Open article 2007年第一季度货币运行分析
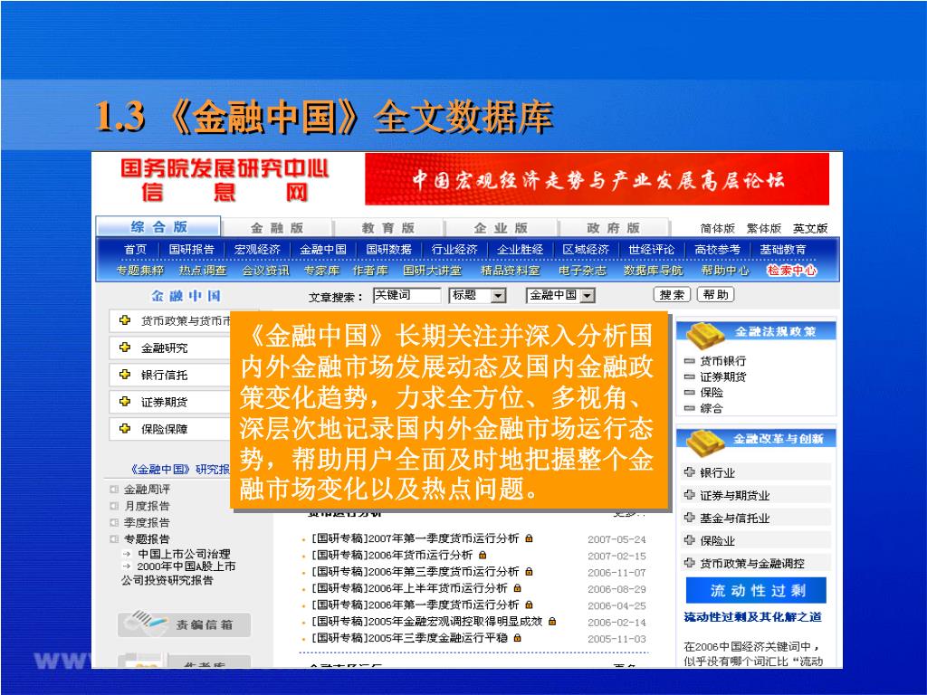927x695 pixels. click(x=415, y=538)
